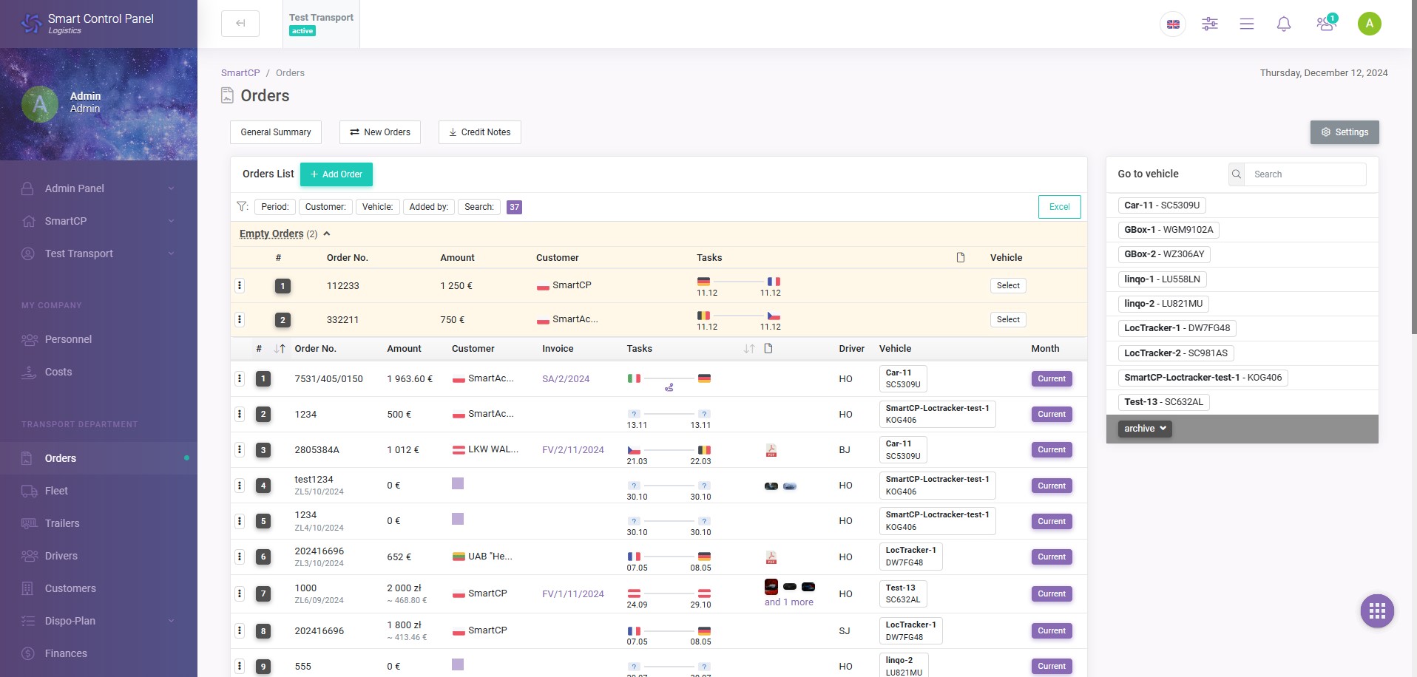Click the hamburger list menu icon
Viewport: 1417px width, 677px height.
[1247, 24]
